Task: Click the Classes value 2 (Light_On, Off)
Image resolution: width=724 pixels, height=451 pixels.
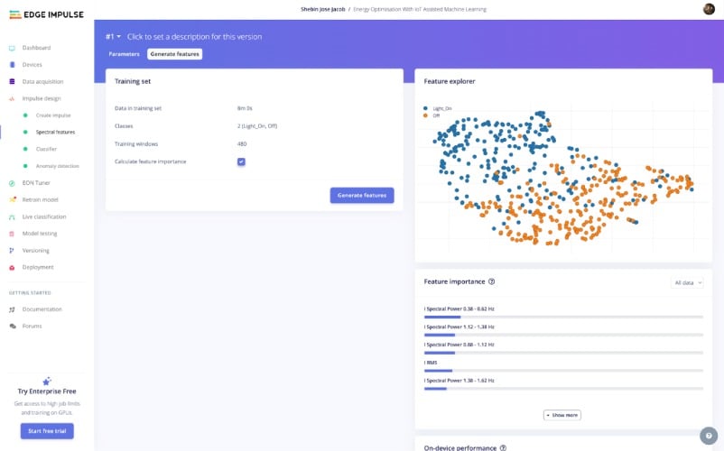Action: [257, 126]
